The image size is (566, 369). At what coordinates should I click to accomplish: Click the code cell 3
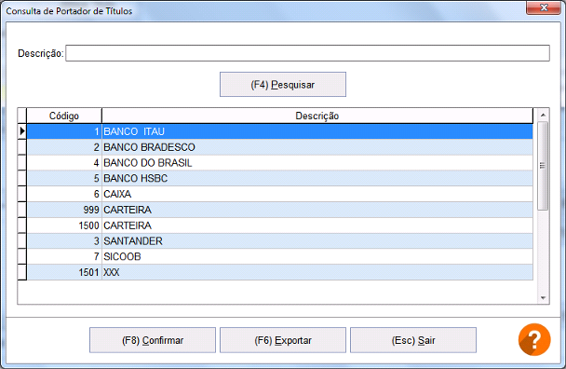(64, 240)
